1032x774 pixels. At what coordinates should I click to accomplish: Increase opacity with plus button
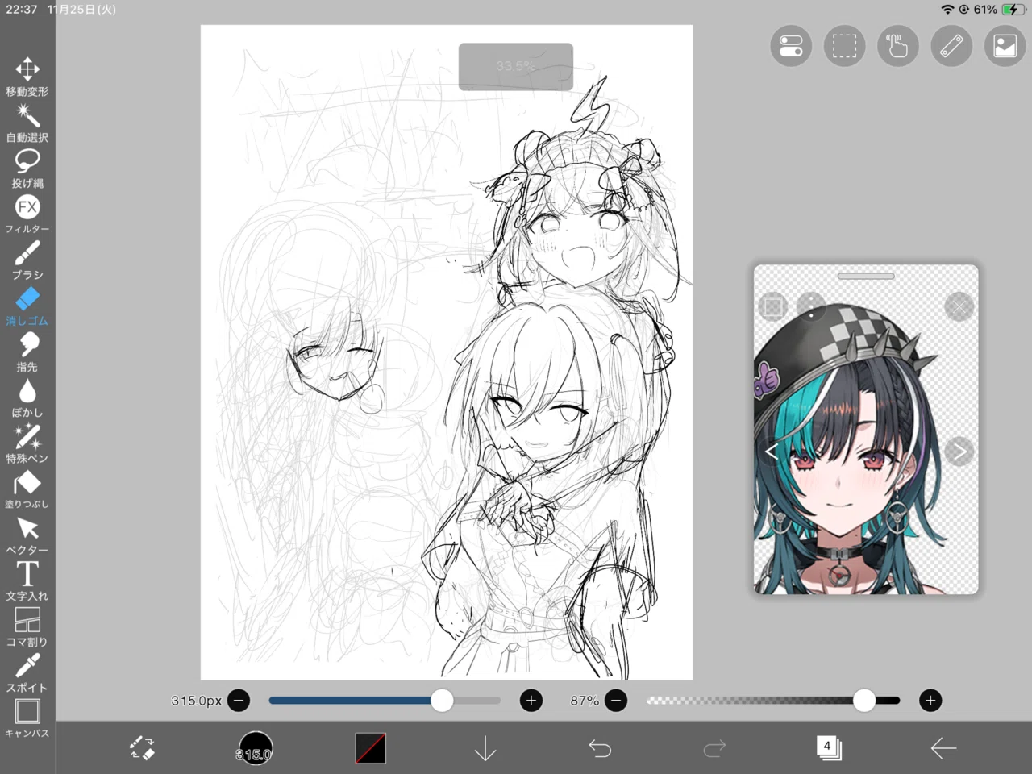(x=930, y=701)
